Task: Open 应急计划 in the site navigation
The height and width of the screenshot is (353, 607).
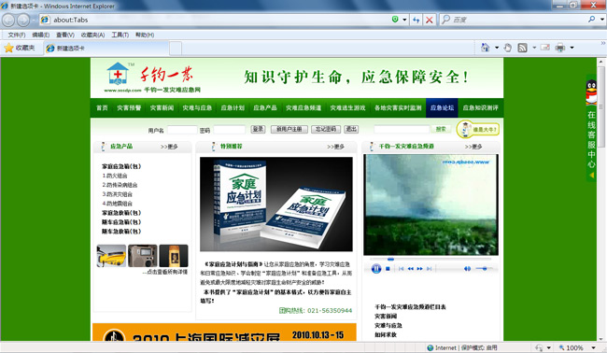Action: pyautogui.click(x=233, y=108)
